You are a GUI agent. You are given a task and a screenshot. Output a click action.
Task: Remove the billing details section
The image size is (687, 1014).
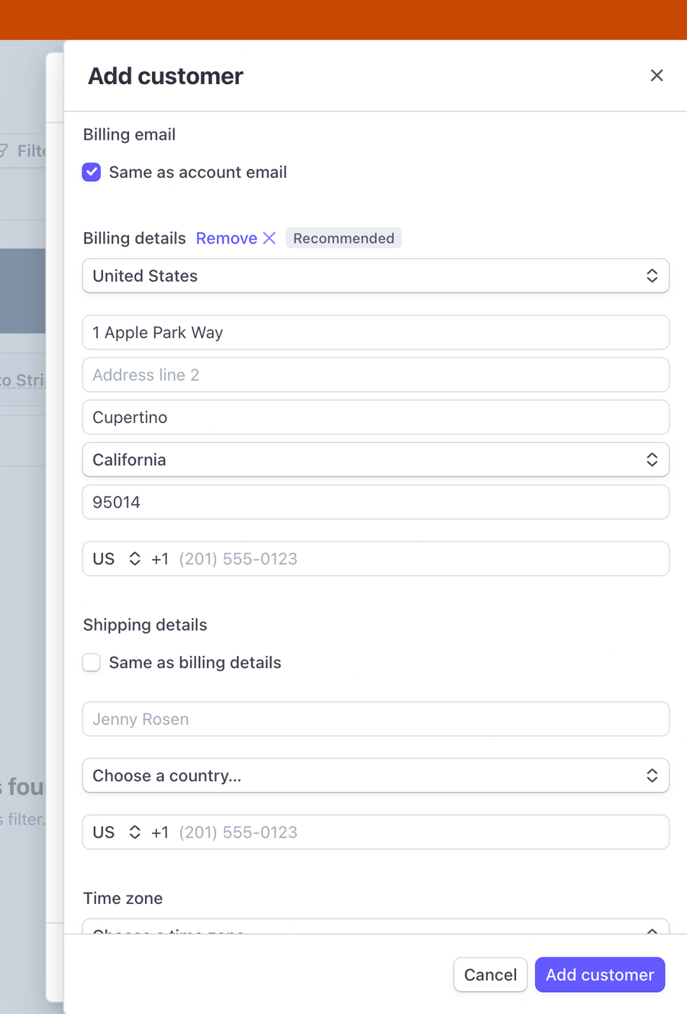[224, 237]
